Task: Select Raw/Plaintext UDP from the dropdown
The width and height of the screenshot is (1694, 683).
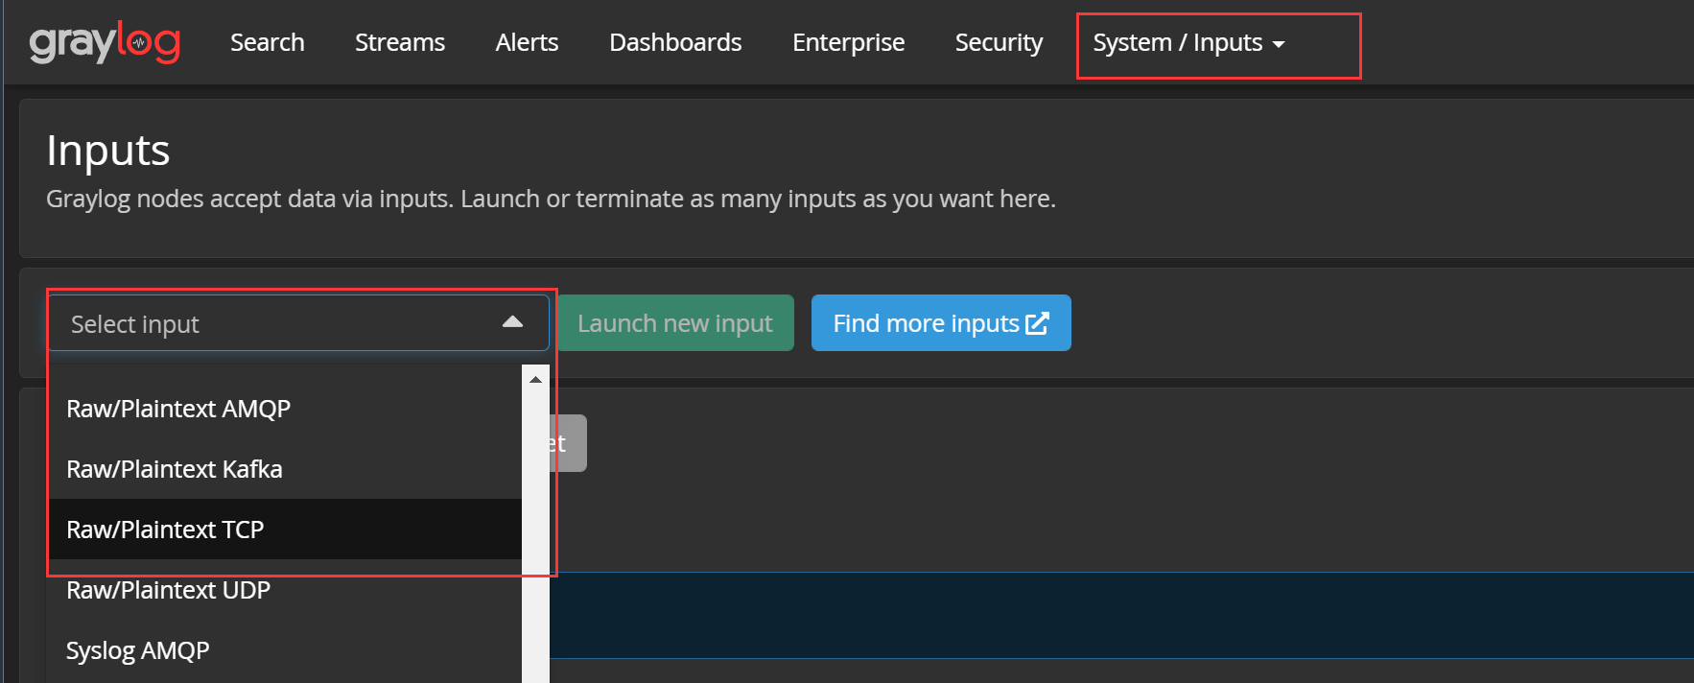Action: (x=284, y=590)
